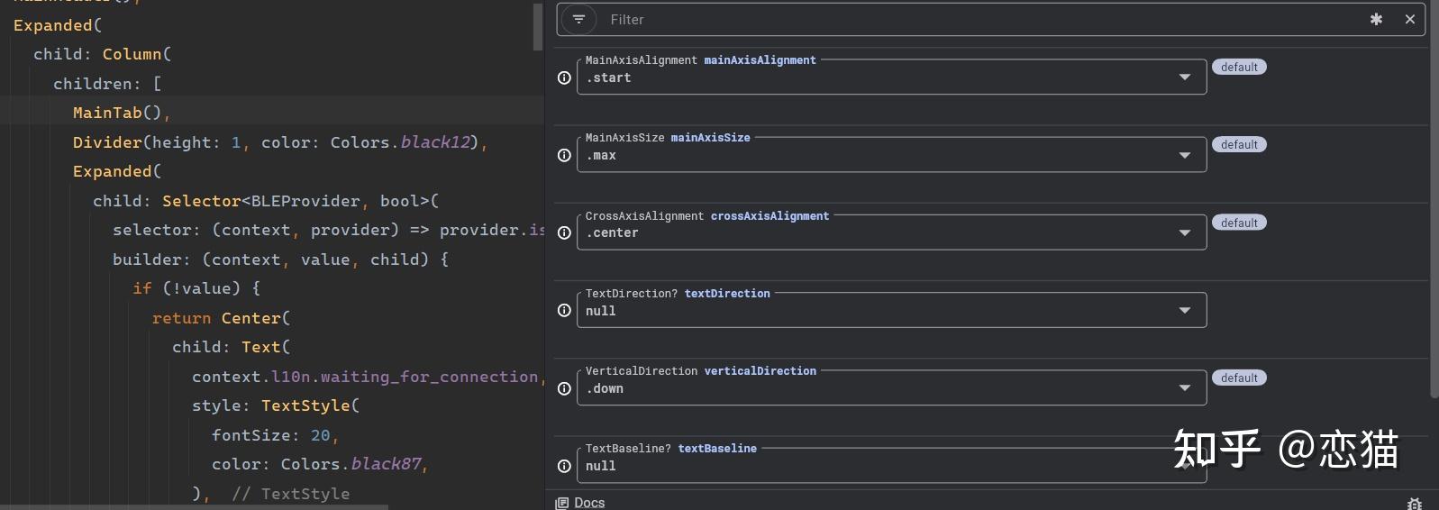
Task: Click Colors.black87 in the code
Action: (351, 464)
